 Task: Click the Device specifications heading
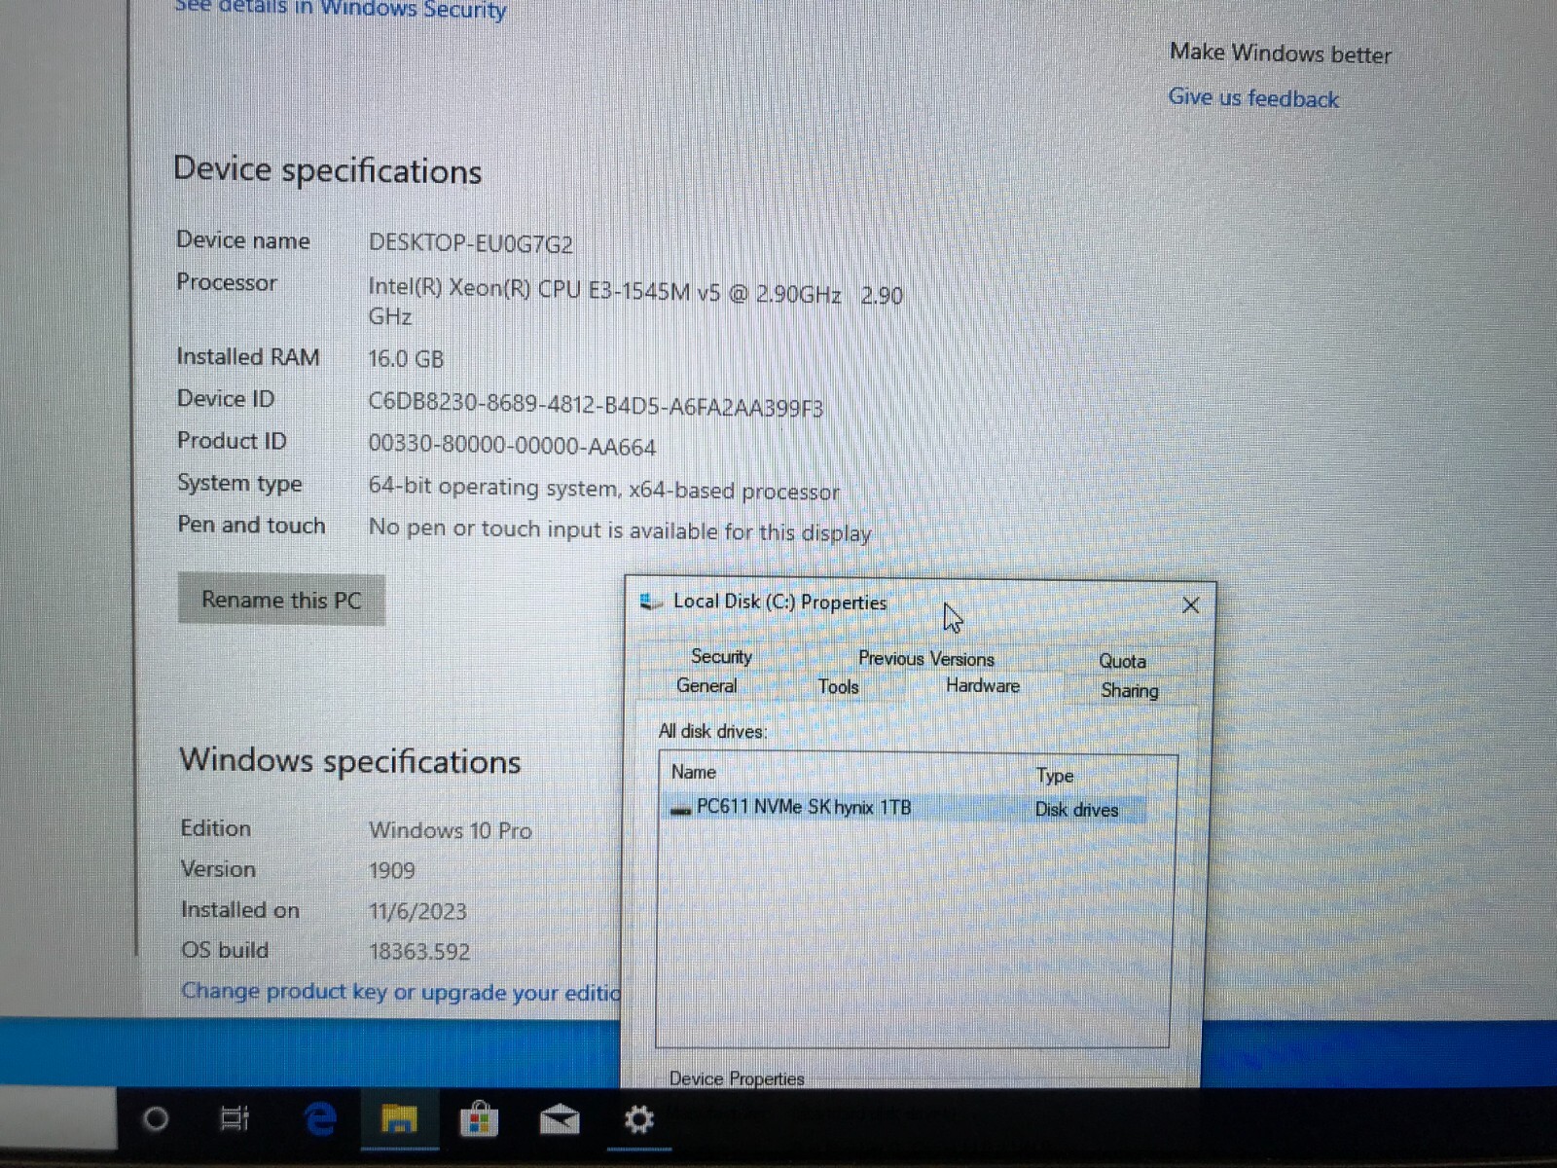(x=327, y=170)
